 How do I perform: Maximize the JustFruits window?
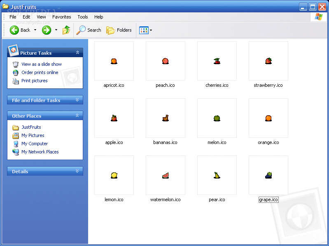pyautogui.click(x=313, y=7)
